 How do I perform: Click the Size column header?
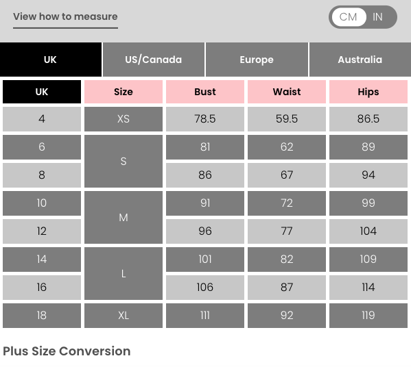pyautogui.click(x=124, y=92)
